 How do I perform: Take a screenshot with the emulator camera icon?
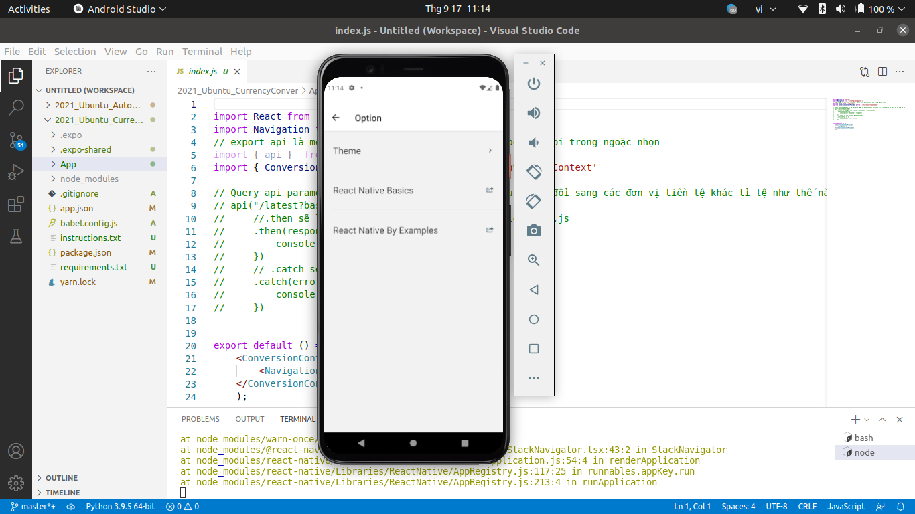coord(533,230)
